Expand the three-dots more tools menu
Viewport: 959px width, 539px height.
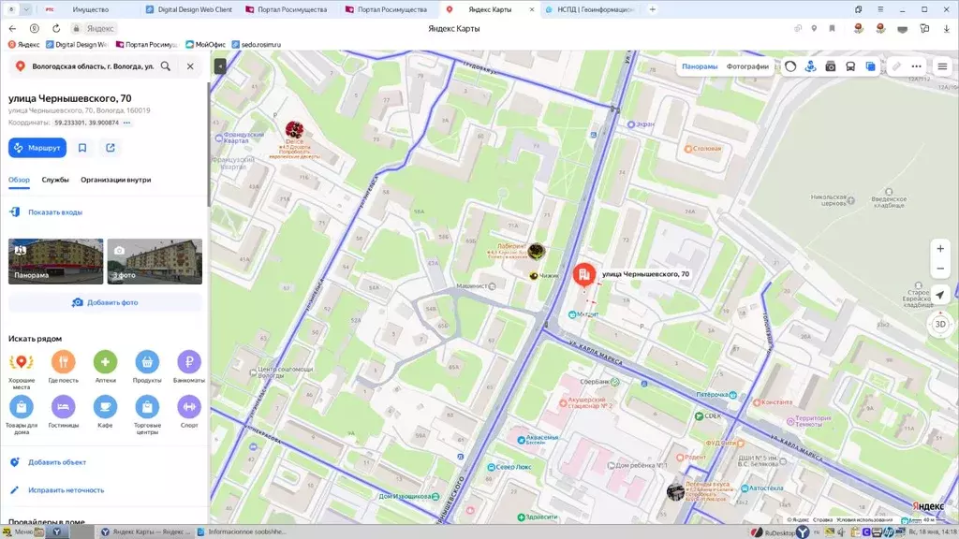pyautogui.click(x=916, y=66)
